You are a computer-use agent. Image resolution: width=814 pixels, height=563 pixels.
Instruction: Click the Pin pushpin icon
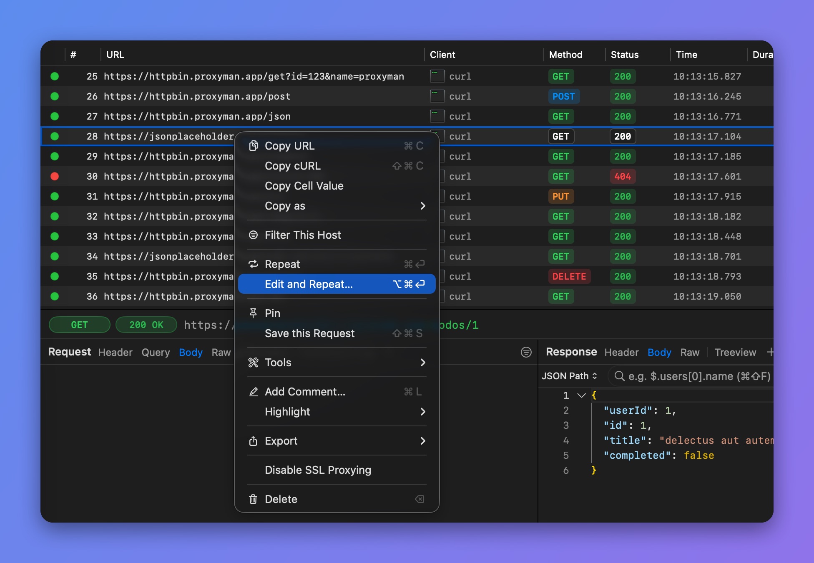coord(253,313)
